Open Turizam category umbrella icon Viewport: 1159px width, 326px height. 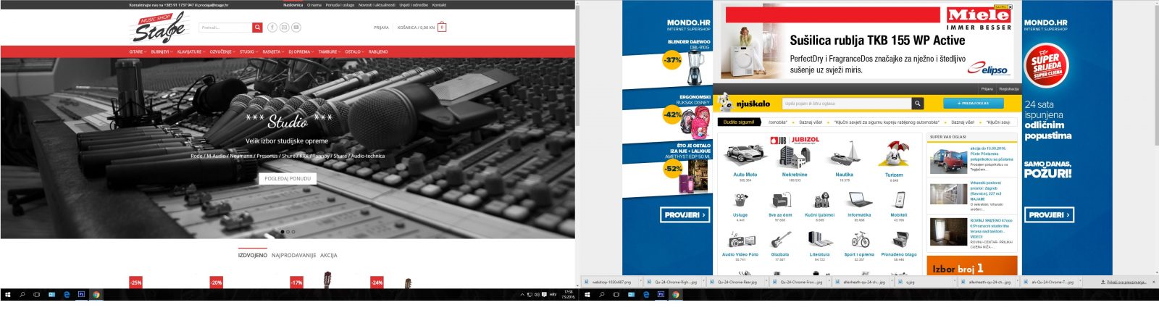894,155
